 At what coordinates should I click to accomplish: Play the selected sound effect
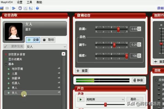click(x=81, y=99)
